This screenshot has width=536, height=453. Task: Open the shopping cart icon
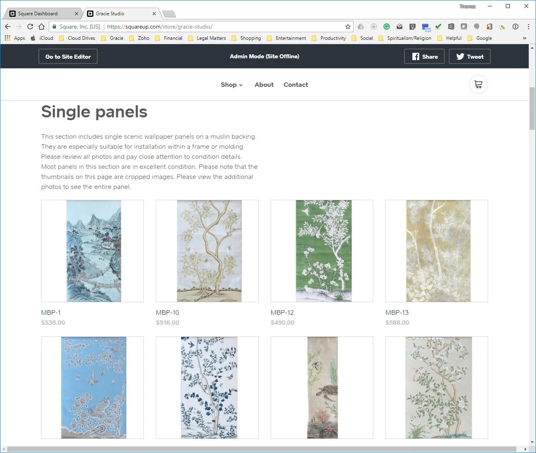click(478, 84)
